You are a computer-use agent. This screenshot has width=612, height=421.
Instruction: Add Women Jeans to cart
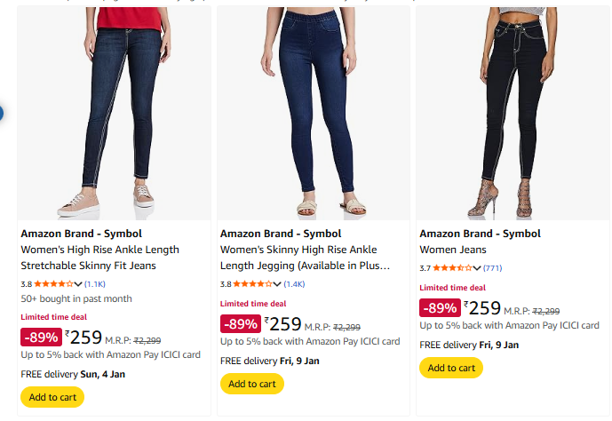coord(450,368)
